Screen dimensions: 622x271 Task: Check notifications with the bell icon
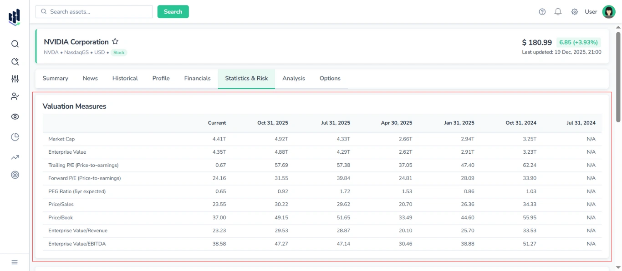(x=558, y=11)
